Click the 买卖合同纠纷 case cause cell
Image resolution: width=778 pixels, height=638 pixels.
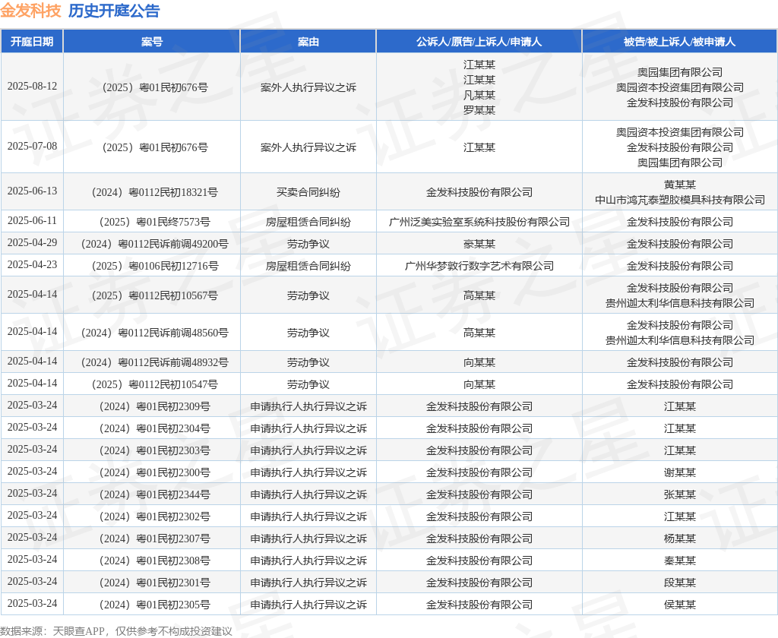[x=308, y=192]
